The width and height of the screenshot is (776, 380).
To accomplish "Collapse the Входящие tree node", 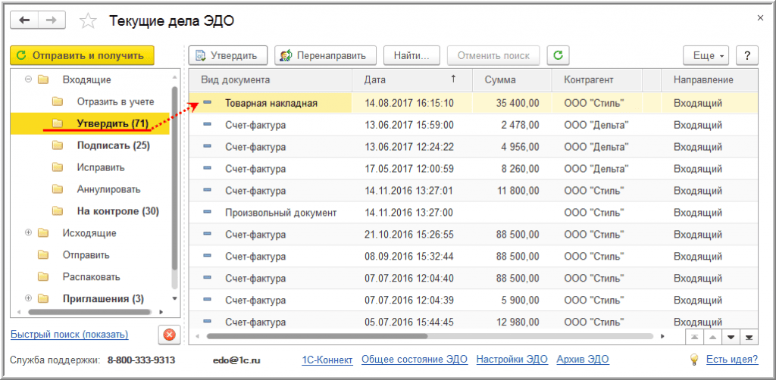I will pos(28,79).
